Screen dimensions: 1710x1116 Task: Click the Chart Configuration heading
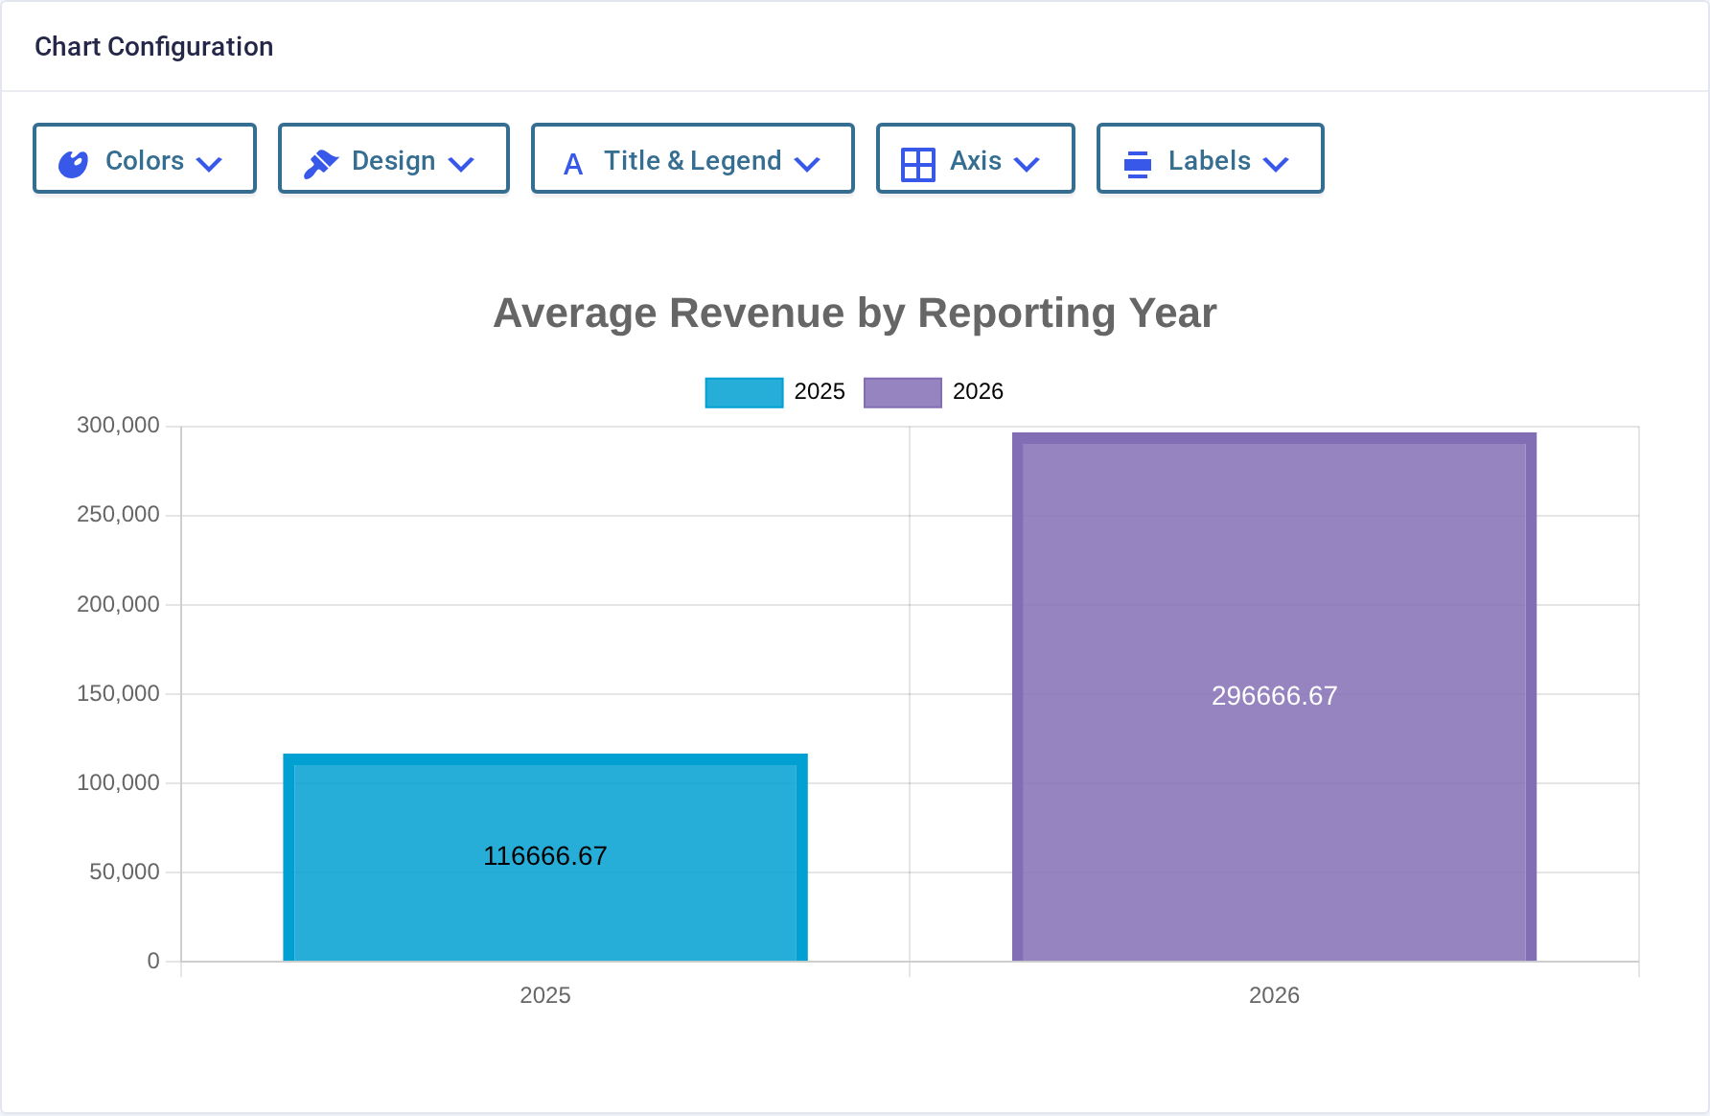pos(154,47)
